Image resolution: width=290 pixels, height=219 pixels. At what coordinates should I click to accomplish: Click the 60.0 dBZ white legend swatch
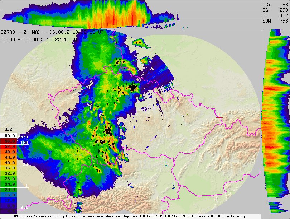pyautogui.click(x=9, y=136)
